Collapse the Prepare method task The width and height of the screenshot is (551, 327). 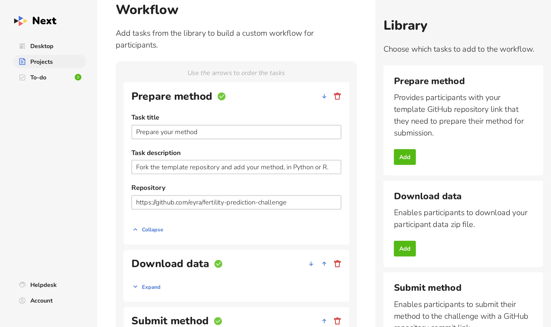[148, 229]
